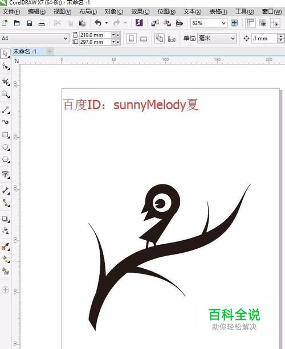Set page orientation to landscape
This screenshot has height=349, width=285.
(x=144, y=39)
